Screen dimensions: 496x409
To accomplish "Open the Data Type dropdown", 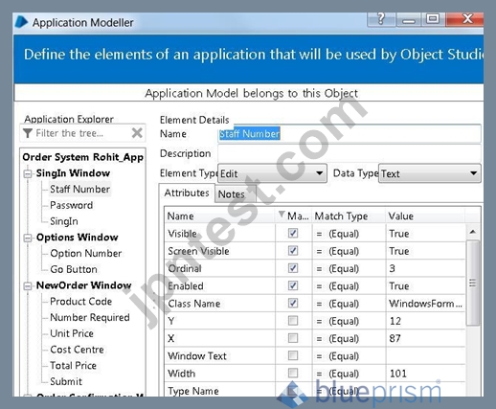I will (430, 173).
